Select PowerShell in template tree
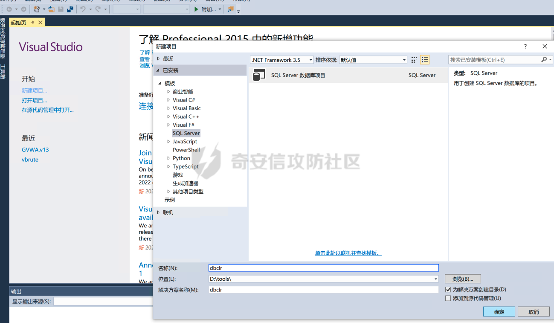 coord(186,150)
